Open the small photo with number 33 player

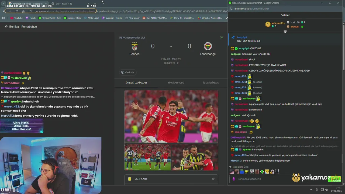click(x=147, y=157)
